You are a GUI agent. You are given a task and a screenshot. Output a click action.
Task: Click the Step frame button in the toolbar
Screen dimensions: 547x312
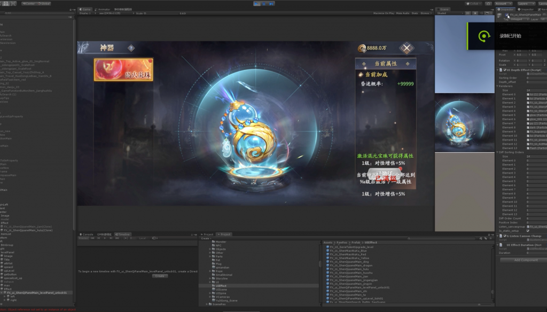click(271, 4)
